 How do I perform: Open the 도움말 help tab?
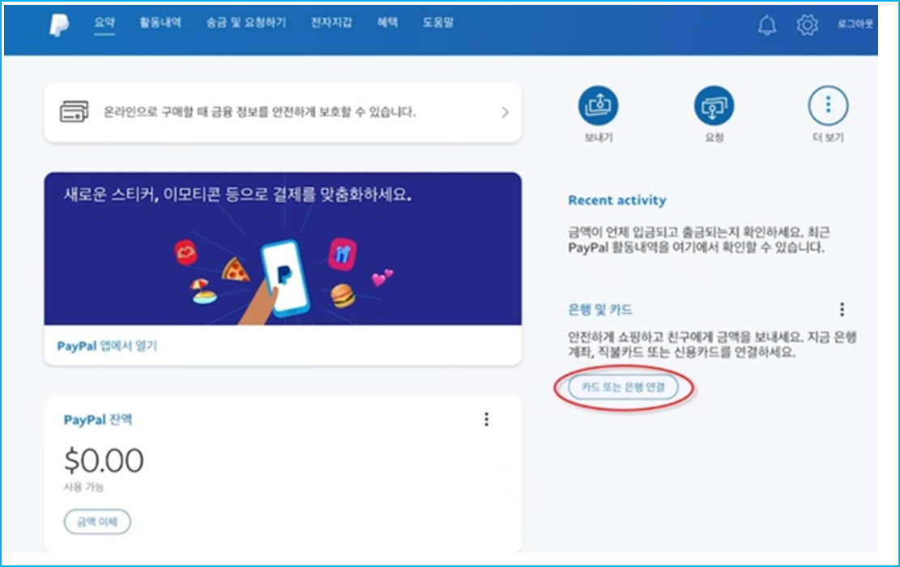(x=438, y=23)
